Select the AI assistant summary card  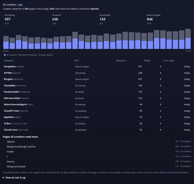coord(121,19)
